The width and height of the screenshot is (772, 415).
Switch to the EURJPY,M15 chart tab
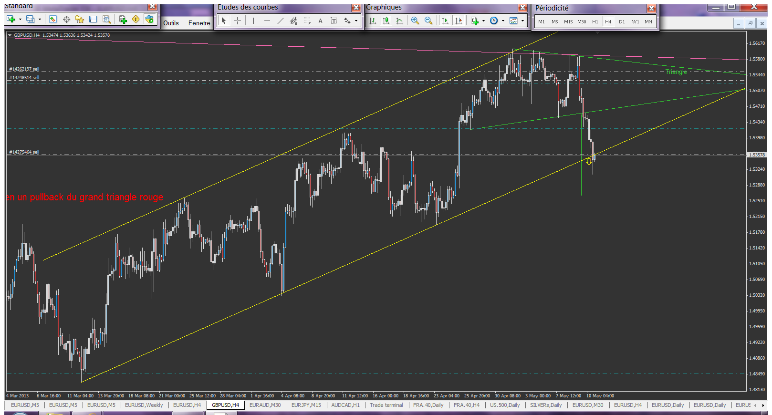pos(306,405)
